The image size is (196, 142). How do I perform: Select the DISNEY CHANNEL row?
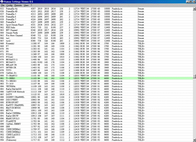click(96, 97)
